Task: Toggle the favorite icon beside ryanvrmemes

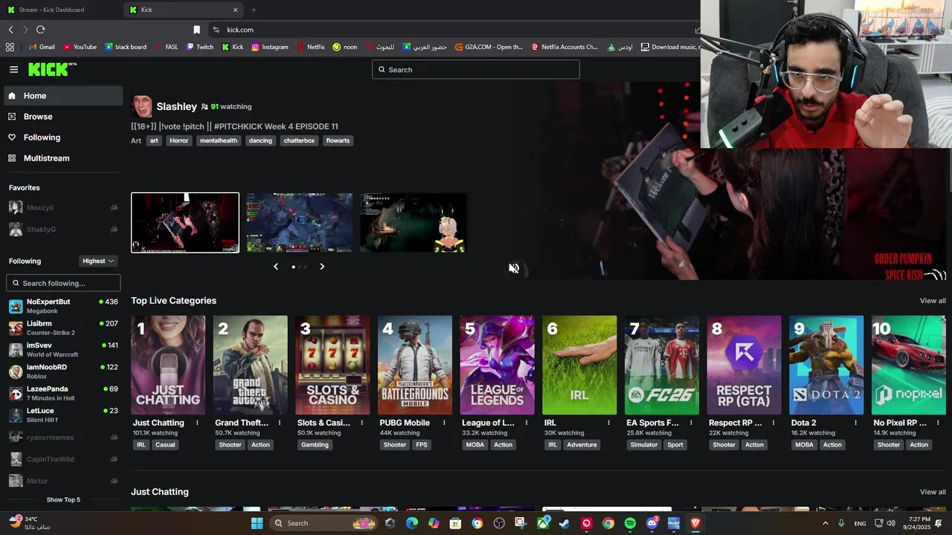Action: point(114,438)
